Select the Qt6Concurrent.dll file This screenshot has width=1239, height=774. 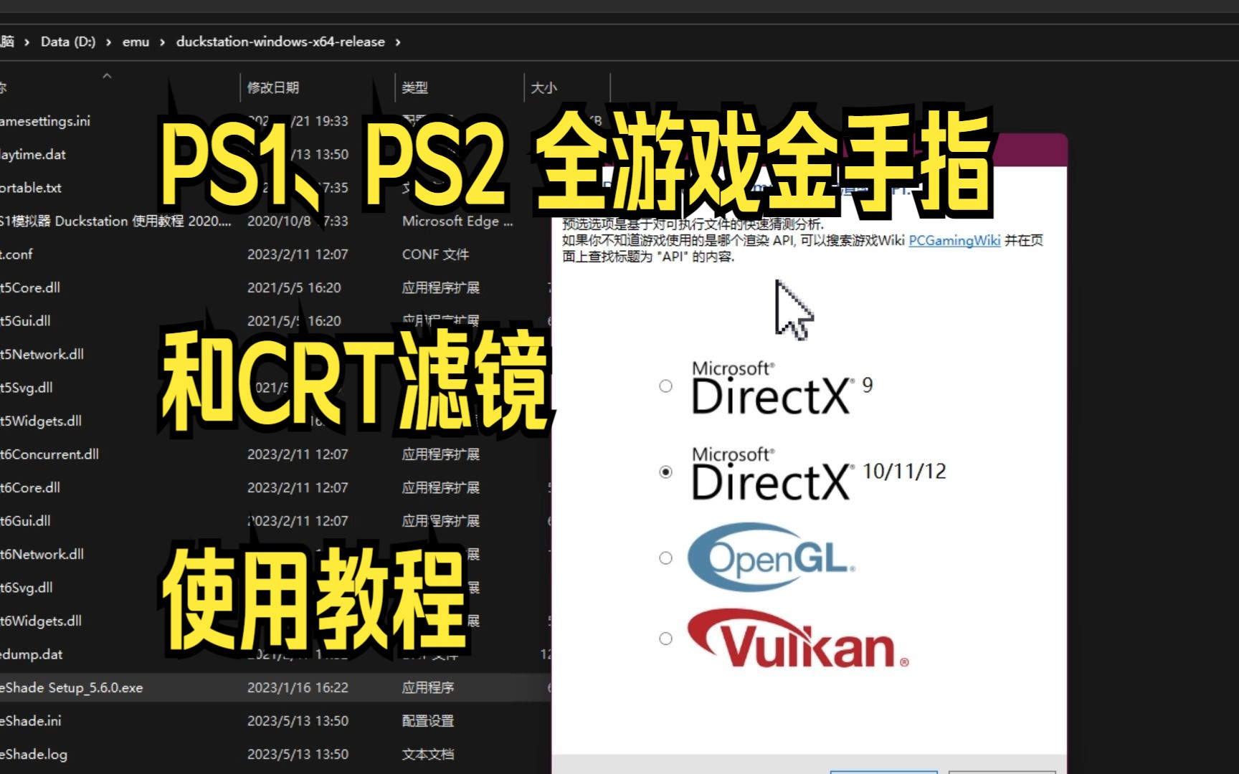coord(49,454)
